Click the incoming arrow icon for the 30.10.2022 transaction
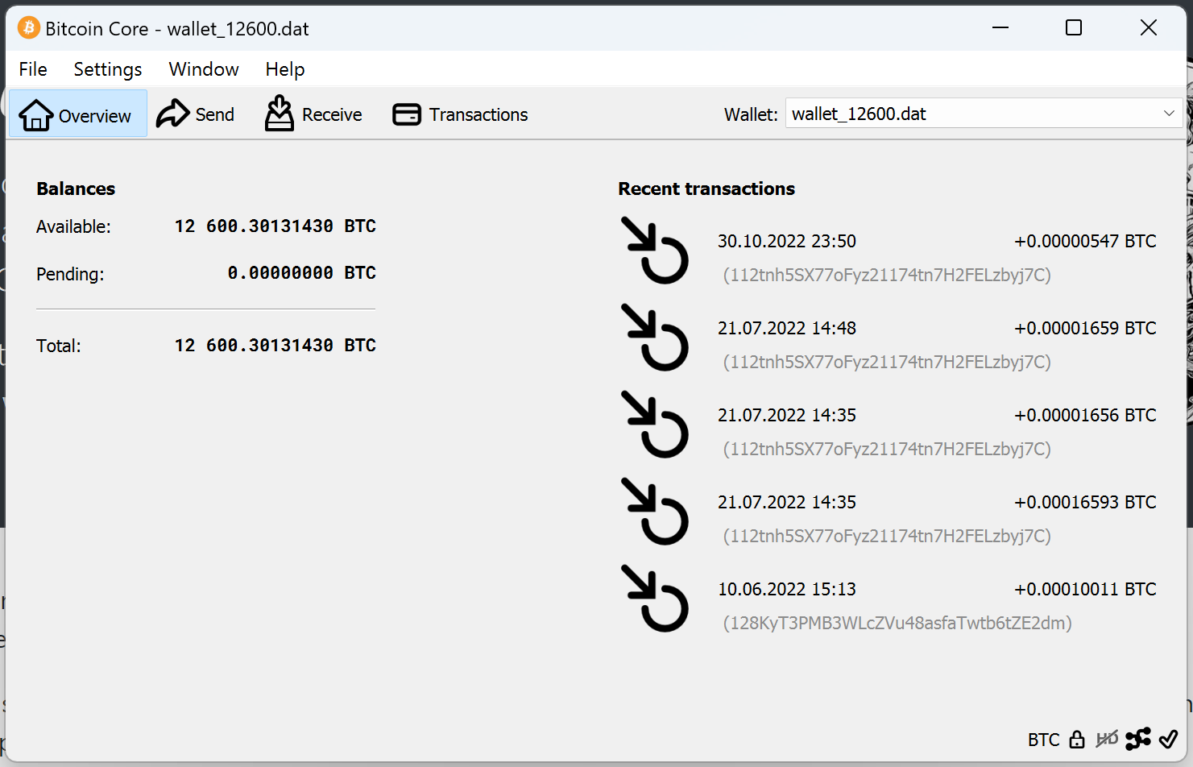Viewport: 1193px width, 767px height. (655, 251)
